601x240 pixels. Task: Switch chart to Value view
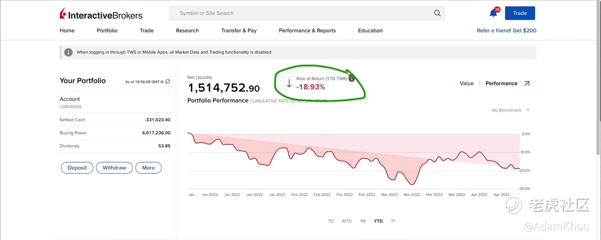pyautogui.click(x=467, y=84)
